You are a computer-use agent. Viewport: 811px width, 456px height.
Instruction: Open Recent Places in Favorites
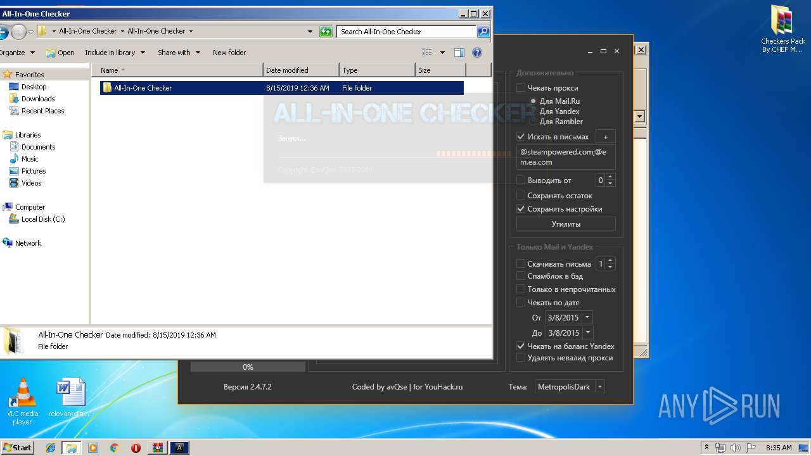42,111
